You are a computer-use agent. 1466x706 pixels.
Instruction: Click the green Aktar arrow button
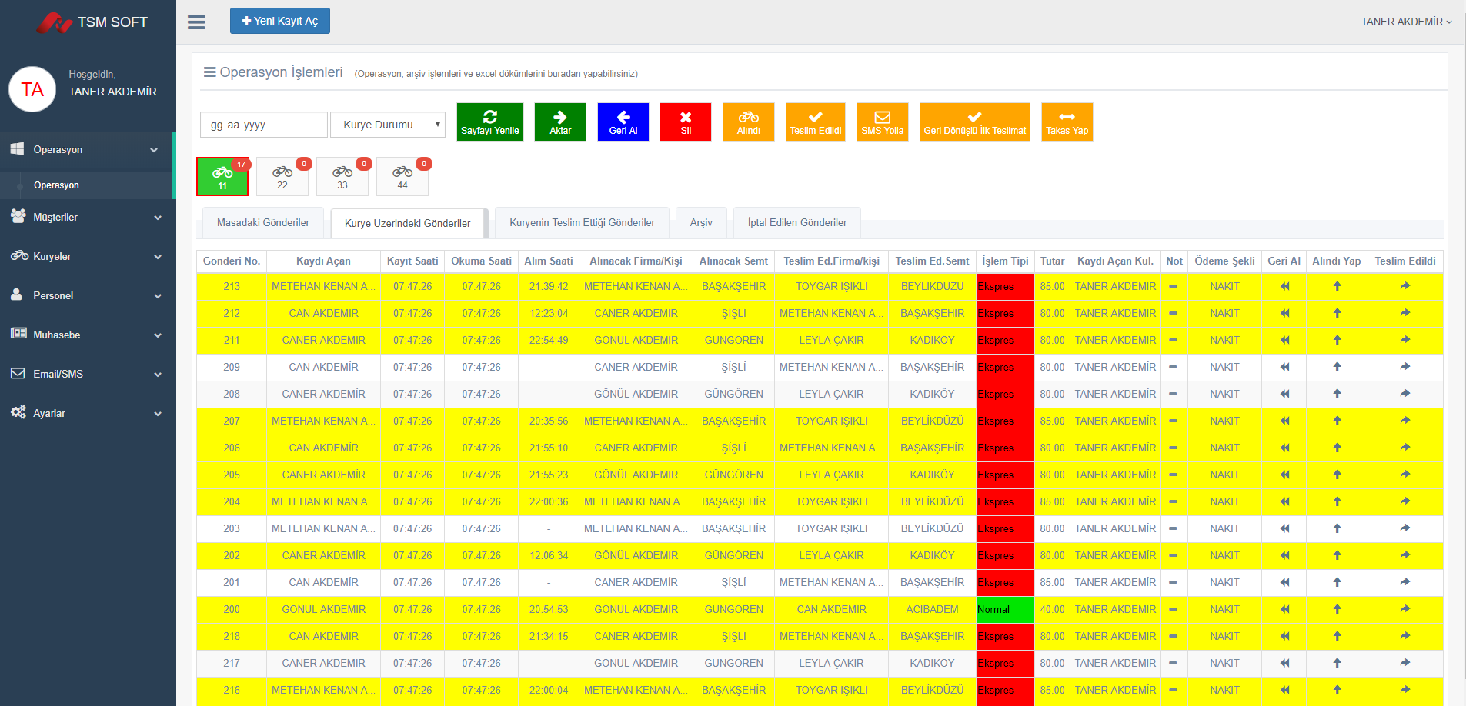pyautogui.click(x=559, y=122)
